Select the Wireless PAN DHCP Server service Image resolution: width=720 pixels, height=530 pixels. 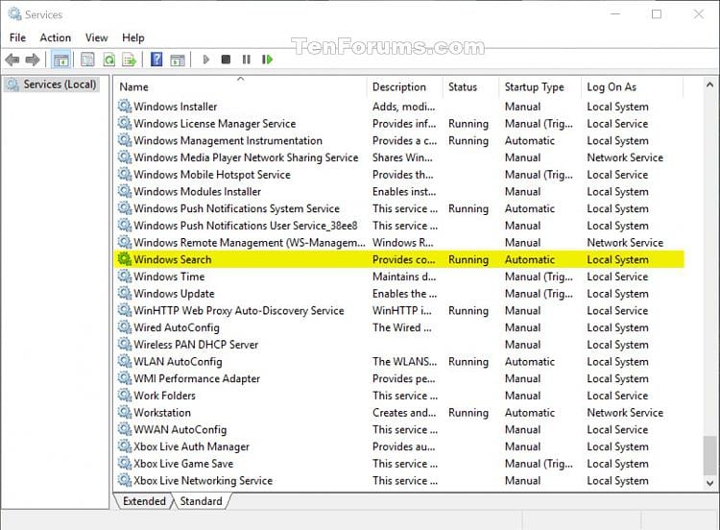coord(399,345)
